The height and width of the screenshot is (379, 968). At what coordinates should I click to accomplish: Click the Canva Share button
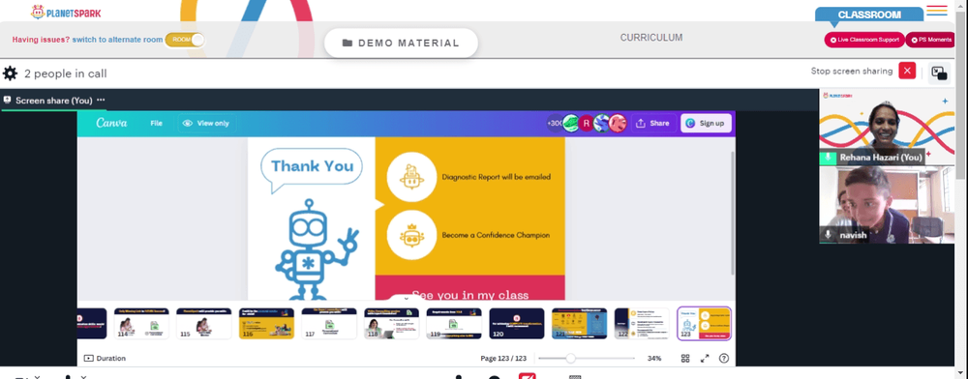[x=652, y=123]
